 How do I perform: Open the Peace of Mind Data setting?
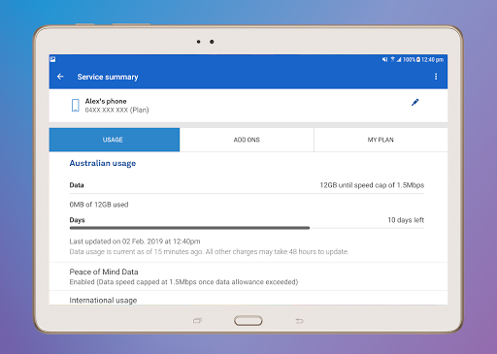[x=248, y=276]
